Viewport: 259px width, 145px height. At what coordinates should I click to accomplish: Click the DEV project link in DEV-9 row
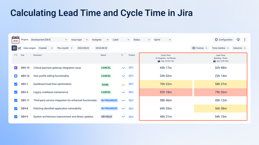[x=131, y=117]
